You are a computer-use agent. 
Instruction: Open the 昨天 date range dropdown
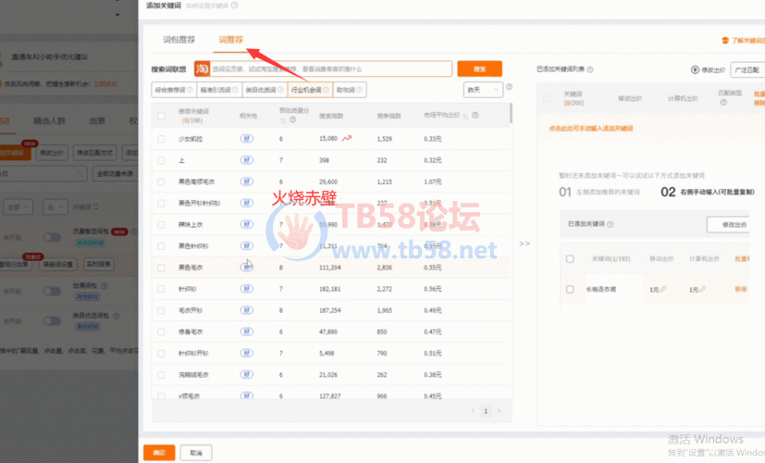(x=482, y=90)
